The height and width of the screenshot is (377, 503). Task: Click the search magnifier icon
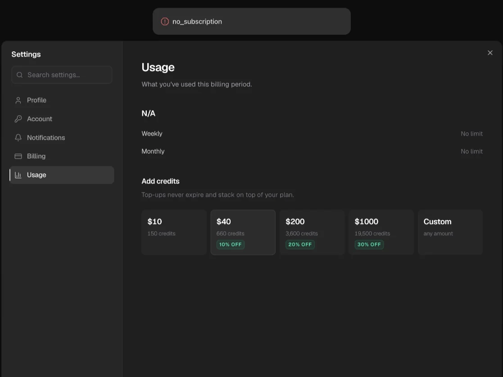19,75
